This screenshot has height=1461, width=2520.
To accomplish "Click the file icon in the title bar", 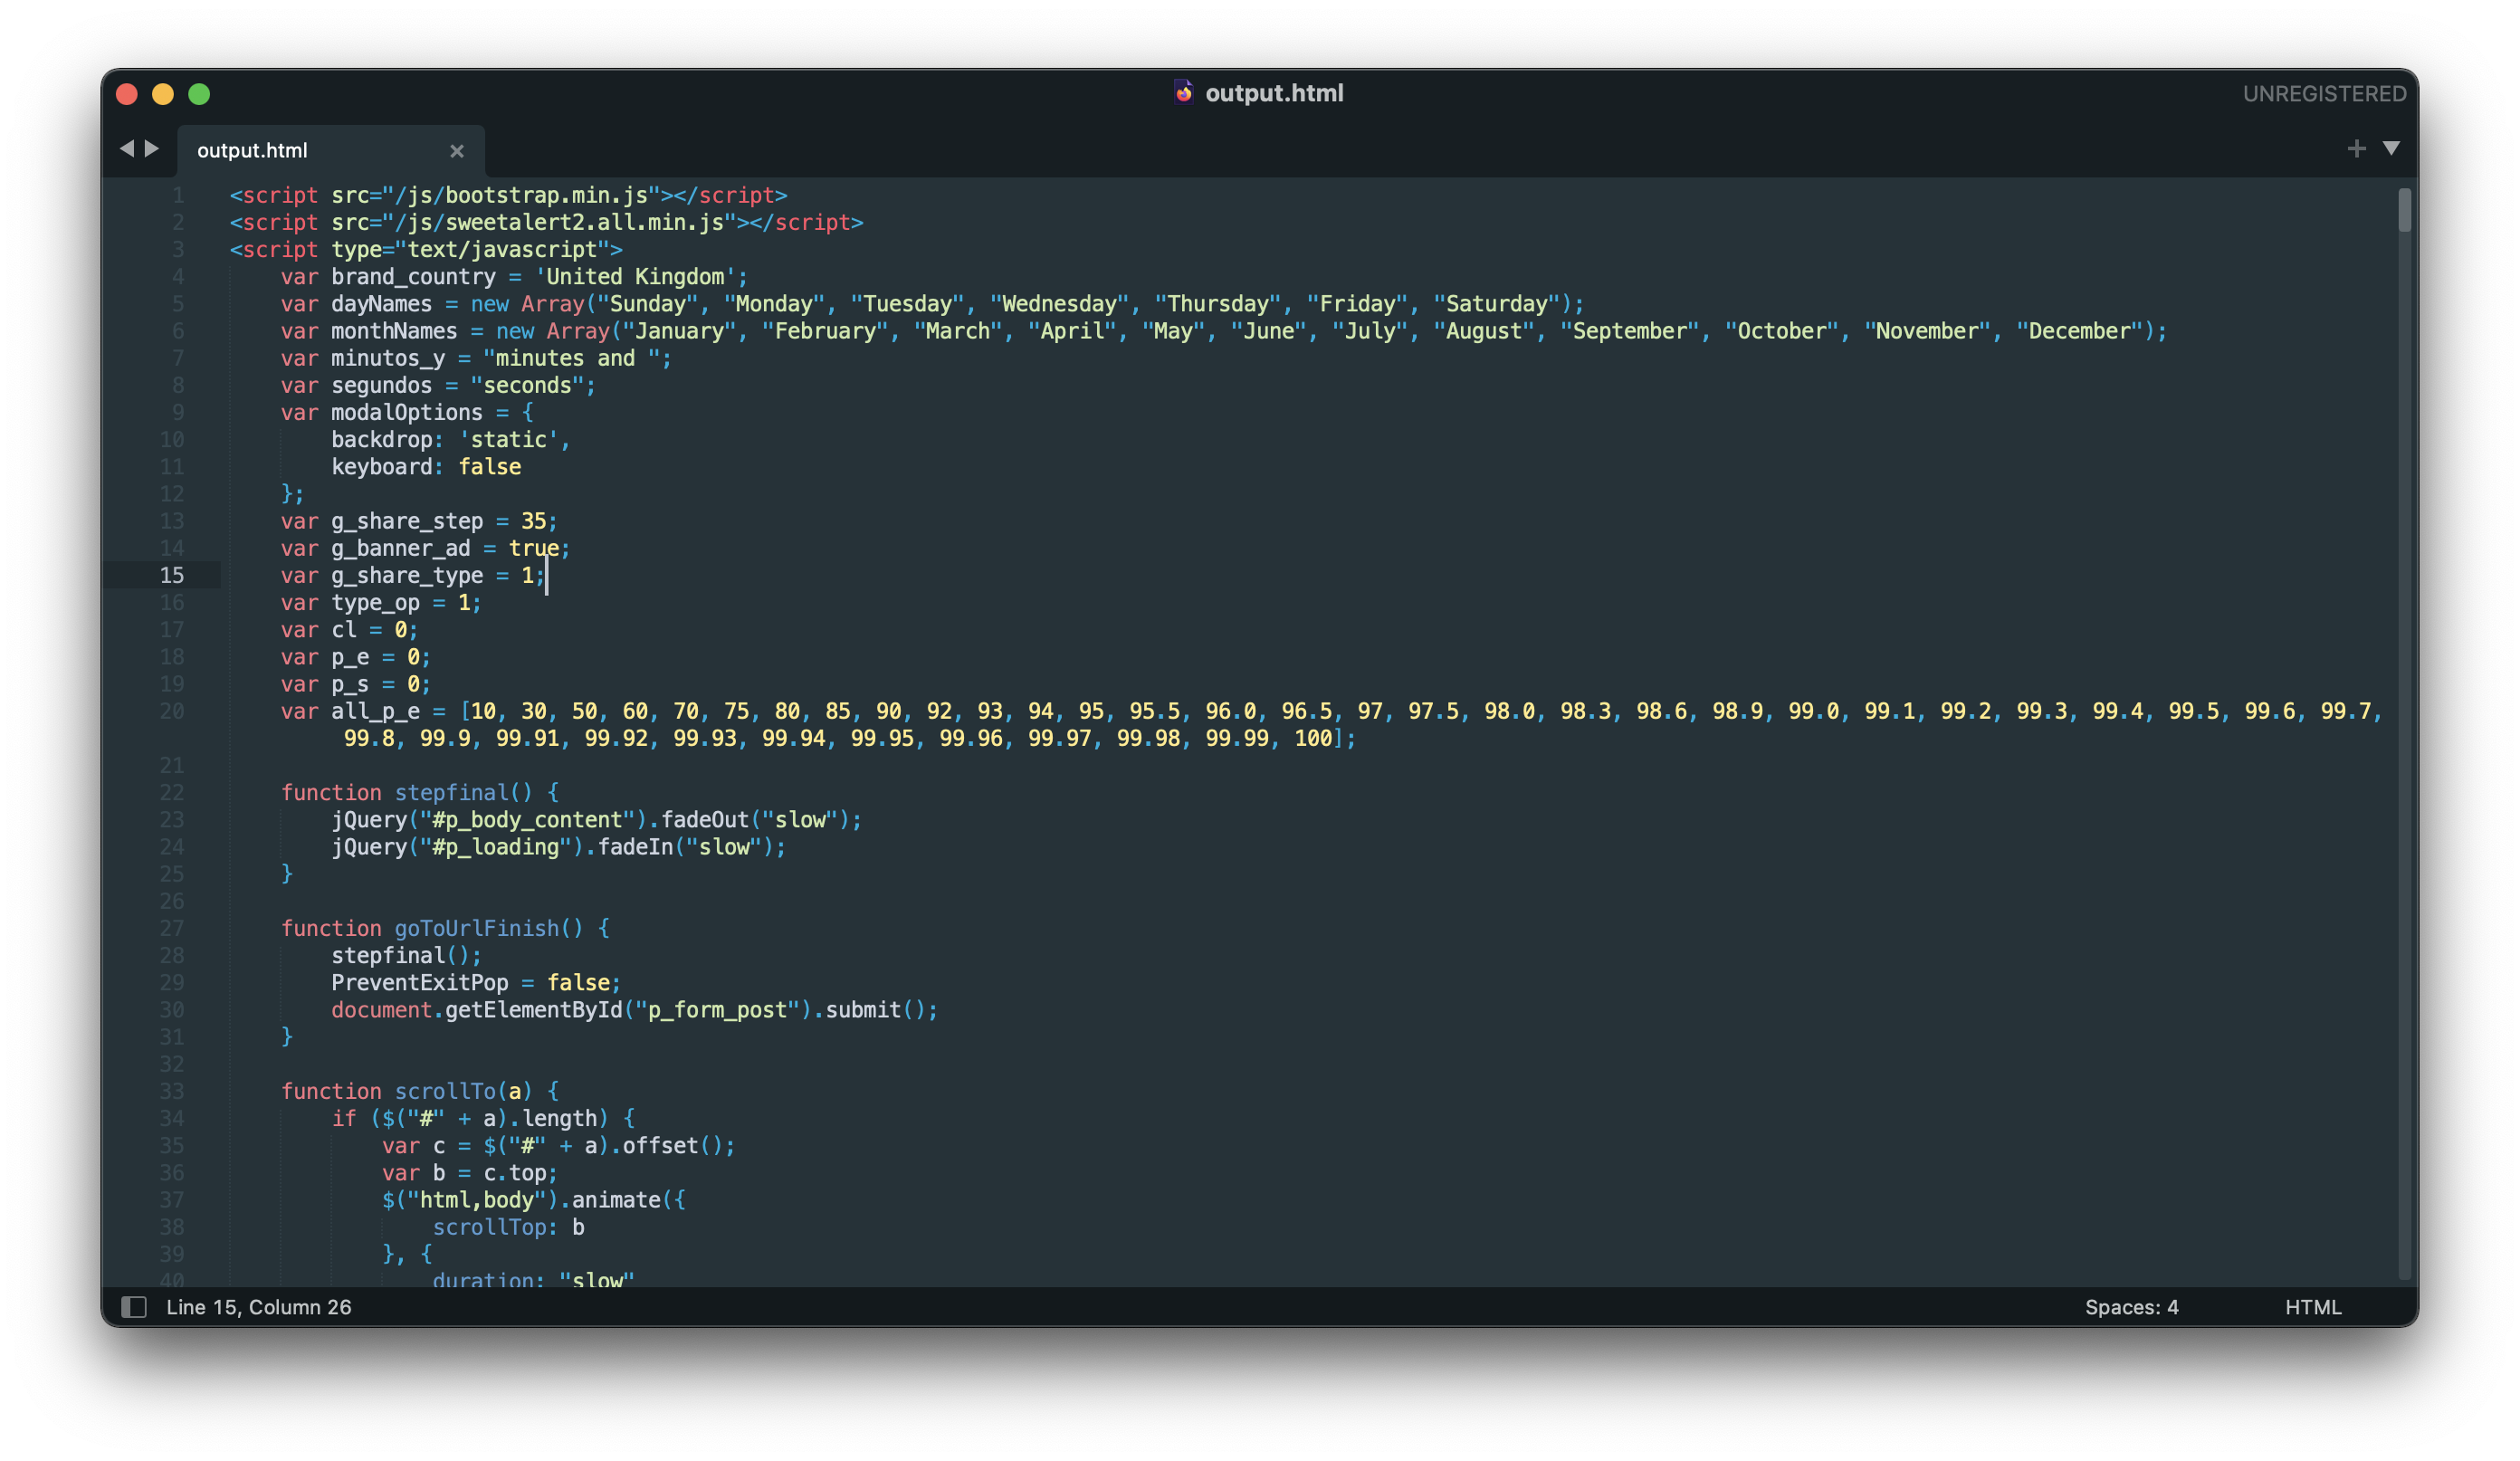I will (x=1183, y=93).
